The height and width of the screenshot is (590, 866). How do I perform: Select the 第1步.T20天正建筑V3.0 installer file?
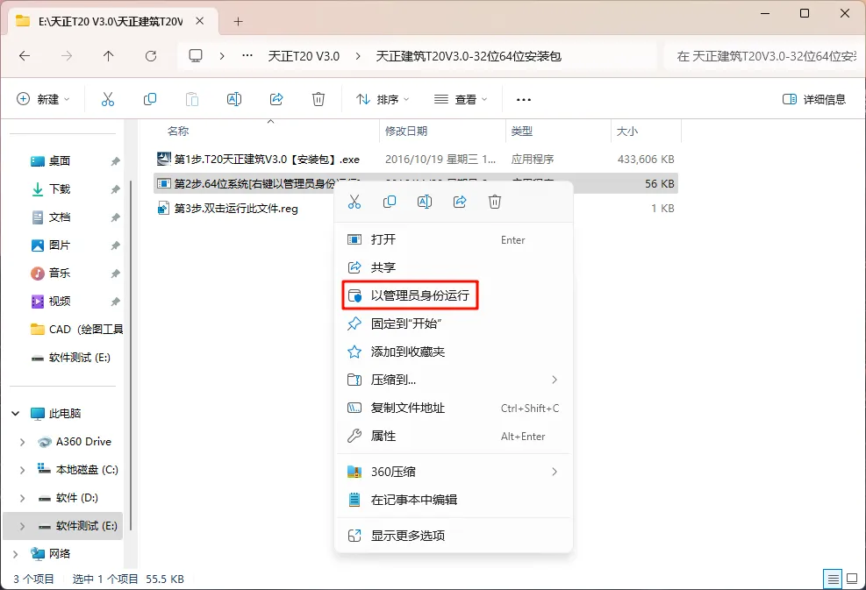click(415, 160)
